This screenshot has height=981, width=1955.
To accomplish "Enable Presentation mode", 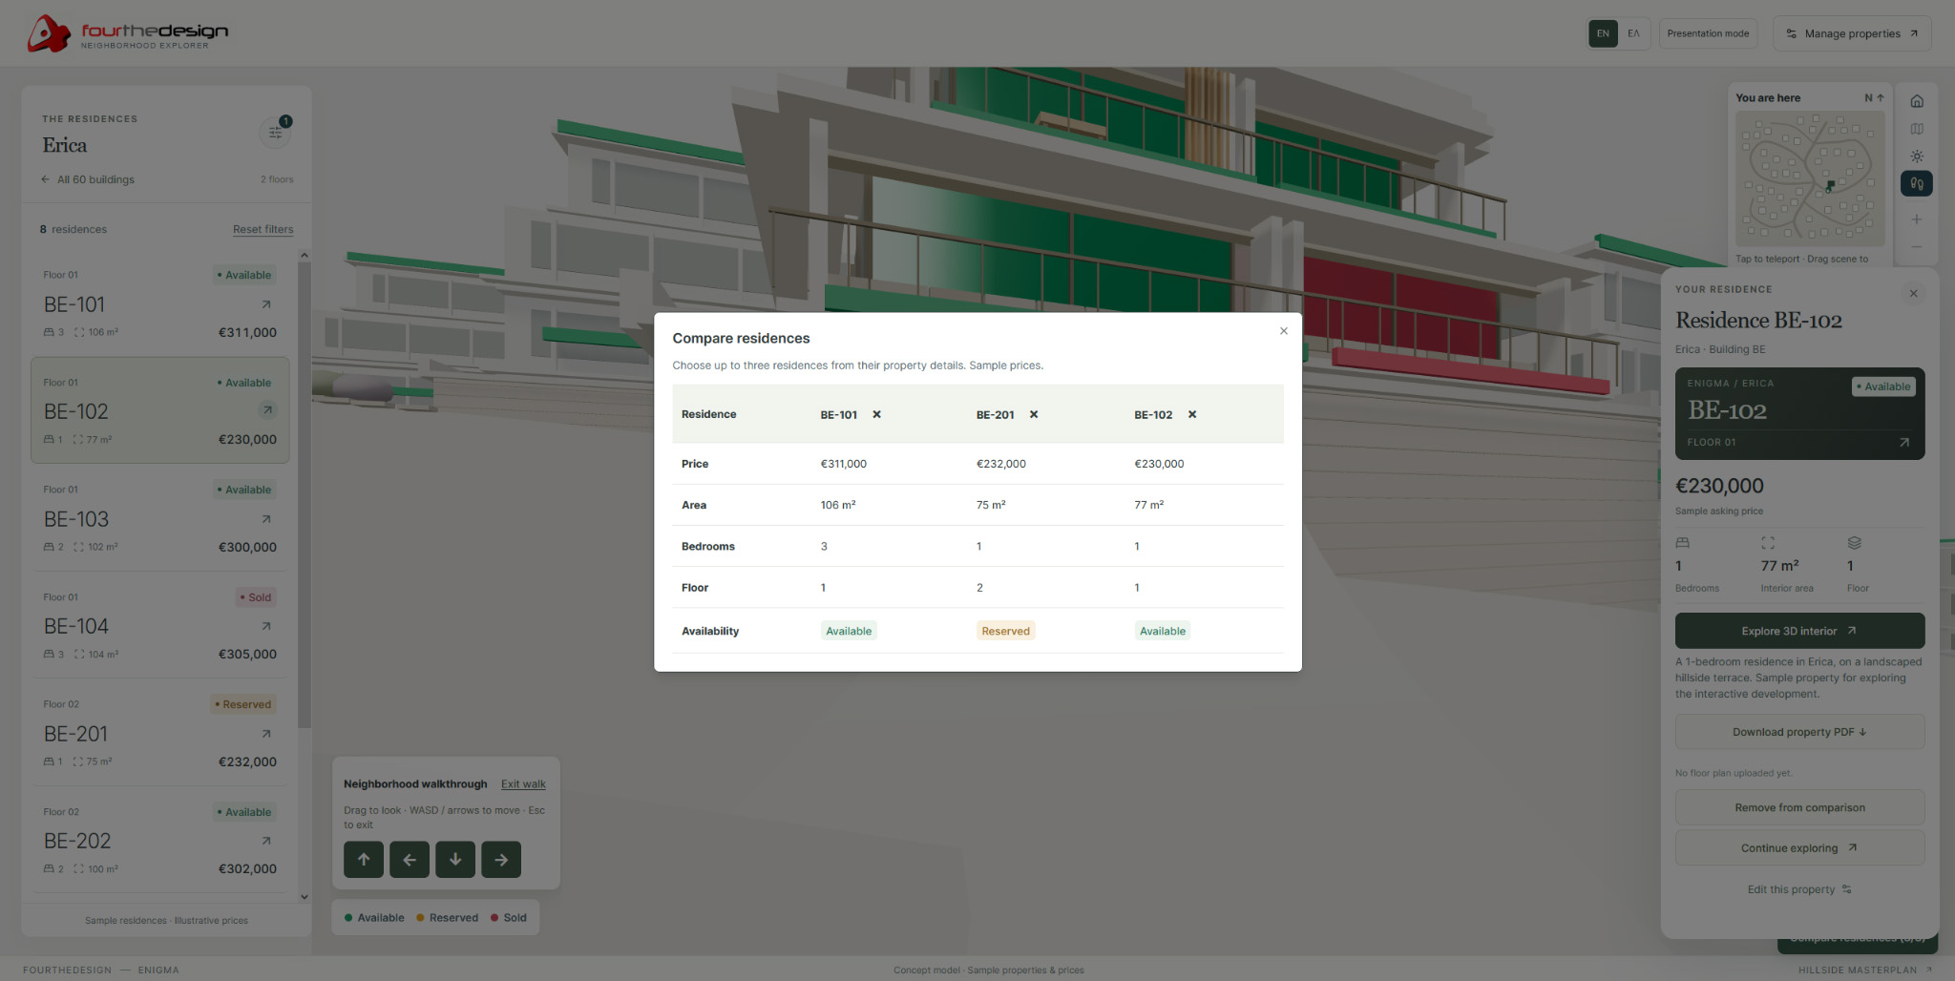I will tap(1708, 33).
